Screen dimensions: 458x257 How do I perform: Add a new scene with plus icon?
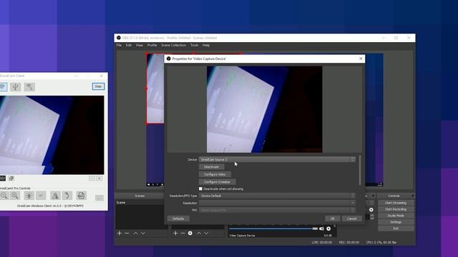coord(120,233)
